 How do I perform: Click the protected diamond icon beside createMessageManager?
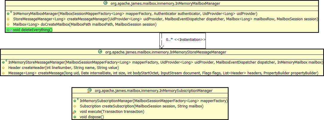point(8,19)
